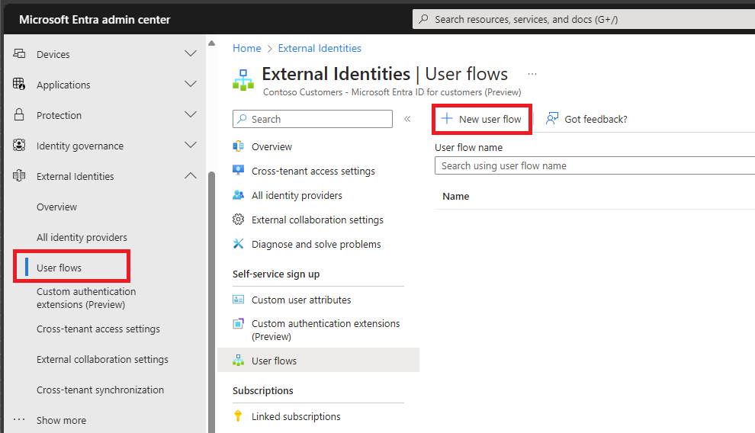Click the user flow name search field
The width and height of the screenshot is (755, 433).
point(595,165)
